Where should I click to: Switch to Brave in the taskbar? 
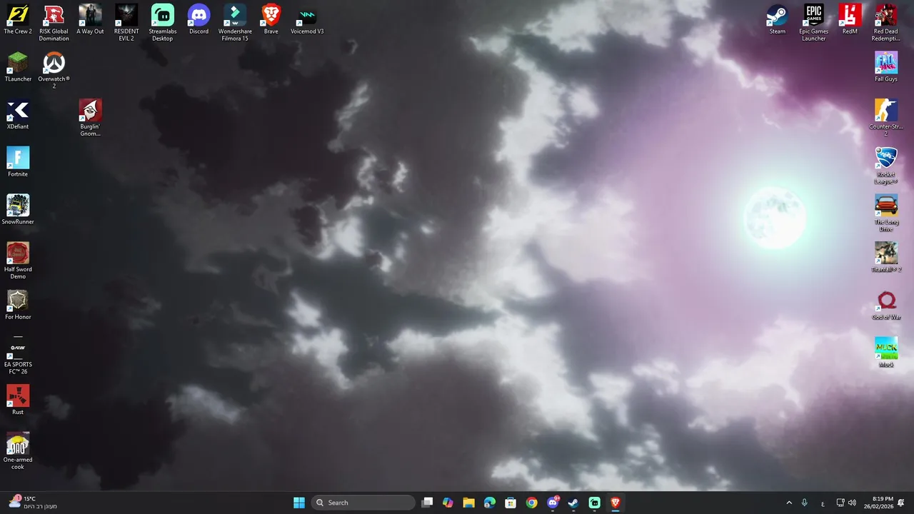[616, 503]
